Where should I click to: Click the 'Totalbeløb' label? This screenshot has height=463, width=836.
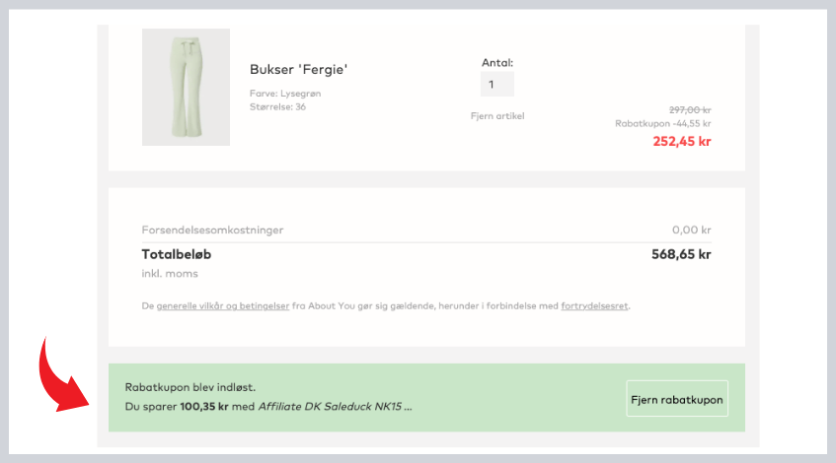coord(177,254)
